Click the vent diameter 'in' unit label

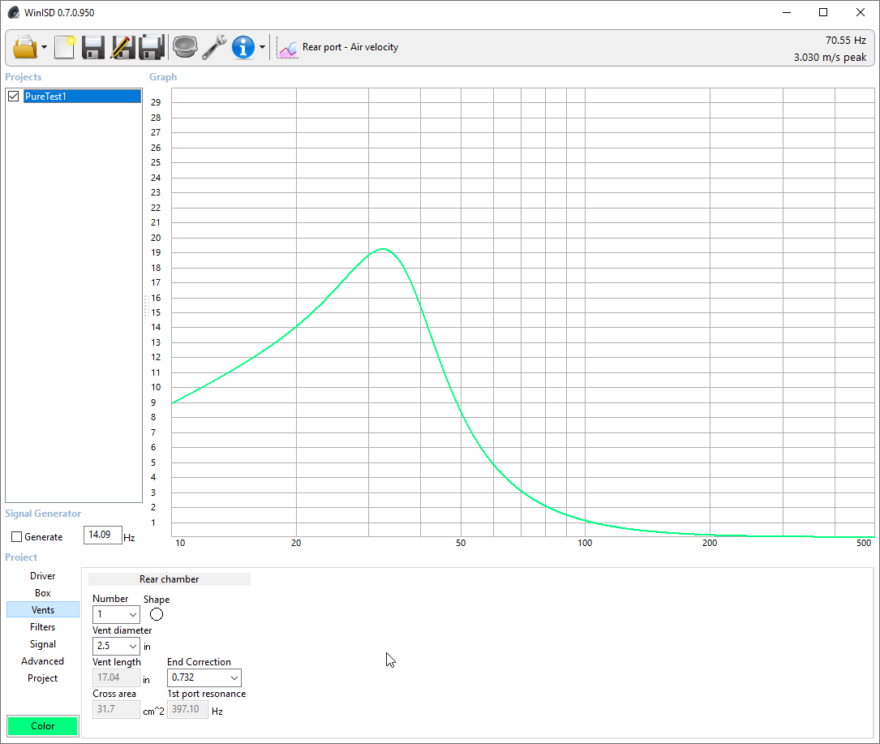pyautogui.click(x=147, y=647)
